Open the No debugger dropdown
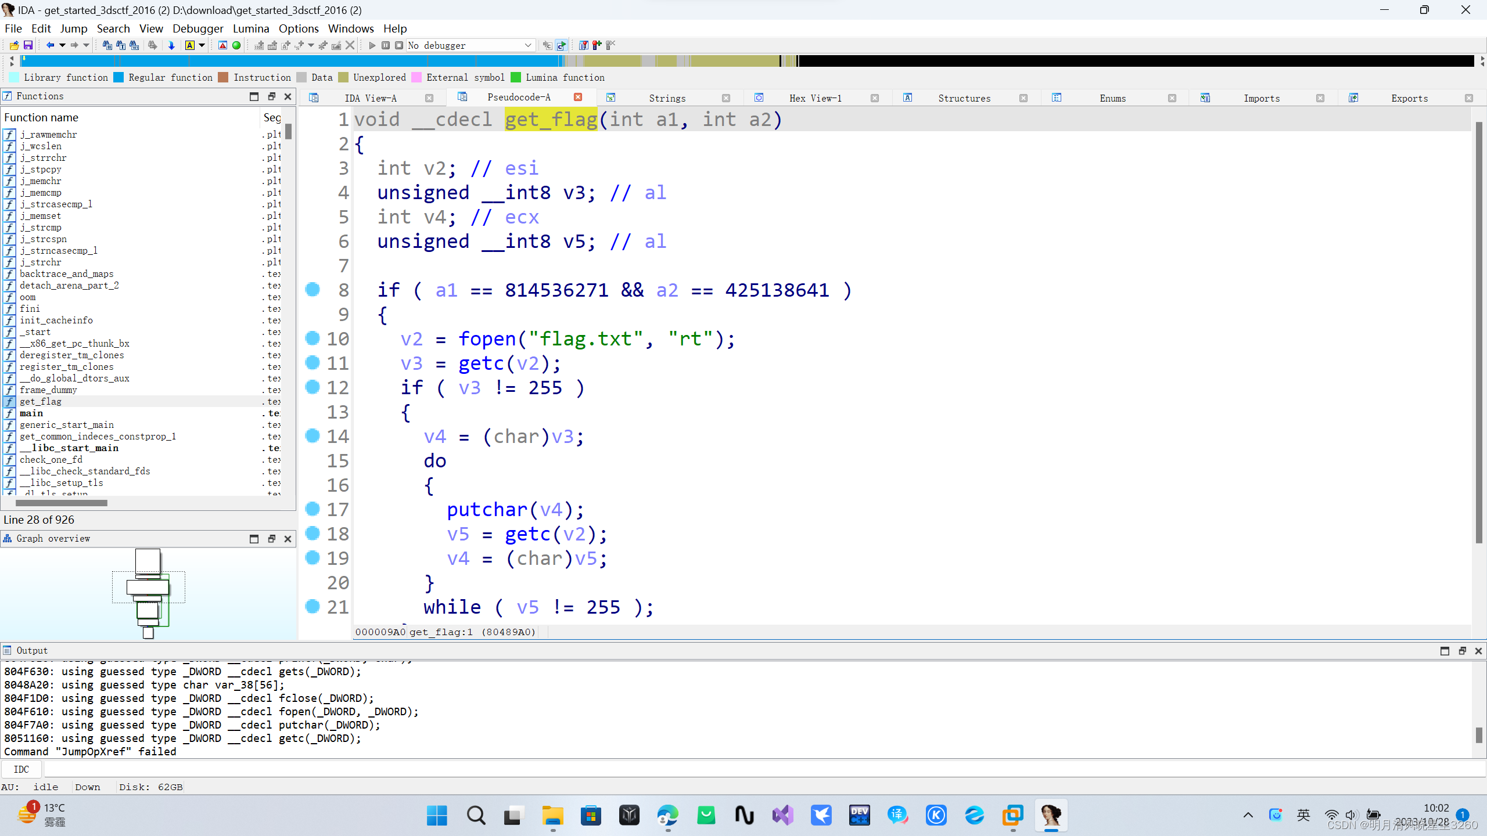 tap(527, 45)
